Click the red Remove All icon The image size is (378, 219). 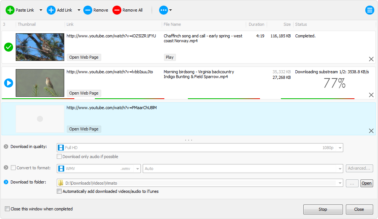pos(117,10)
